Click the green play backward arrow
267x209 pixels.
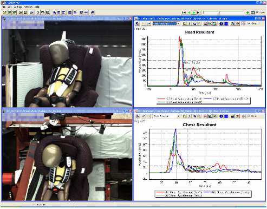pyautogui.click(x=189, y=12)
